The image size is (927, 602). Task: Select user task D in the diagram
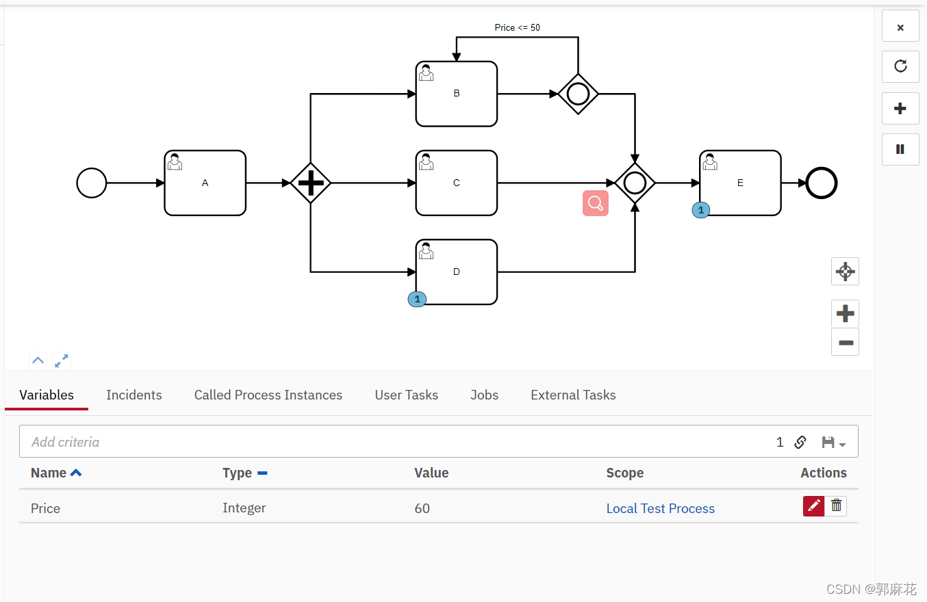(457, 272)
